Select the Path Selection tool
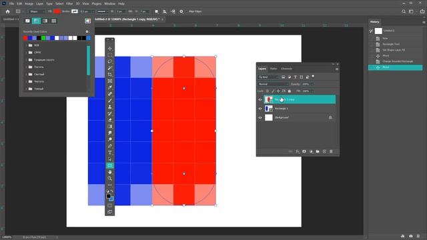 click(109, 159)
